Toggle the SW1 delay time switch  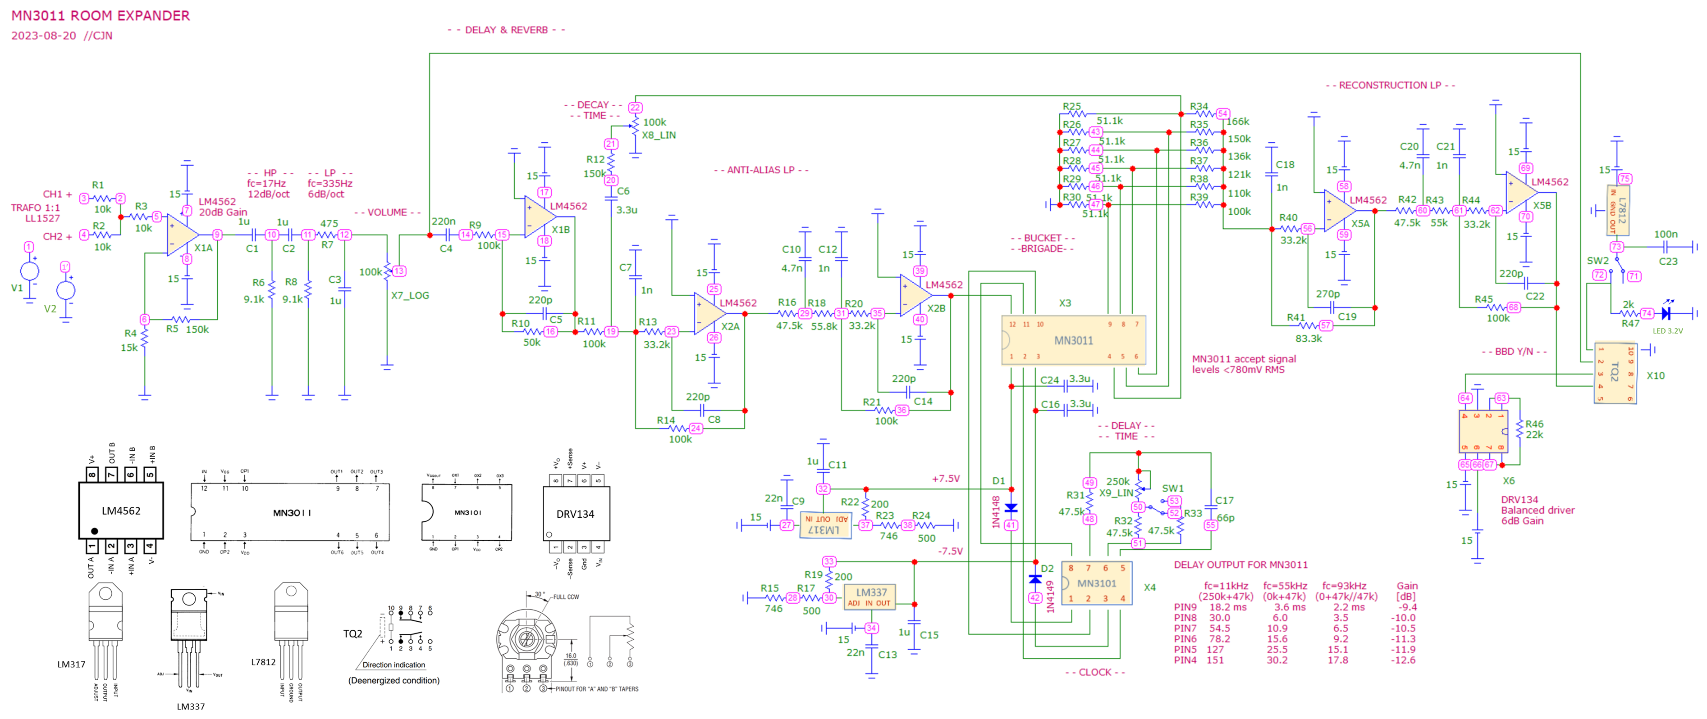(x=1158, y=508)
